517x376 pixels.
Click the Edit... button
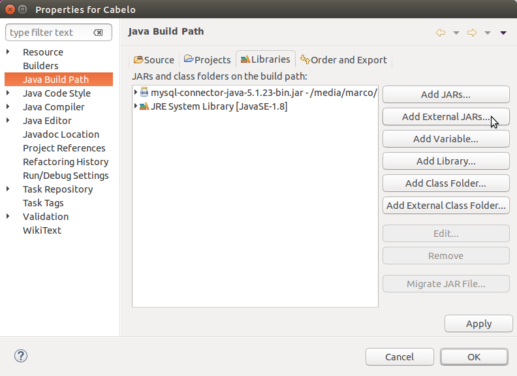[x=446, y=234]
